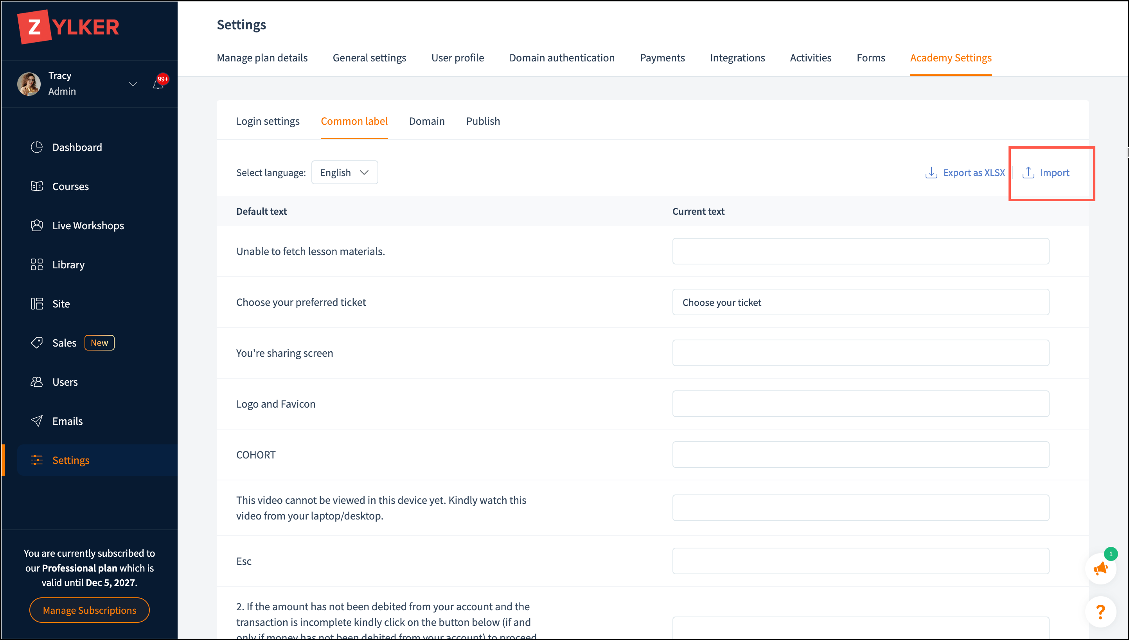This screenshot has width=1129, height=640.
Task: Click the Import upload icon
Action: [1028, 173]
